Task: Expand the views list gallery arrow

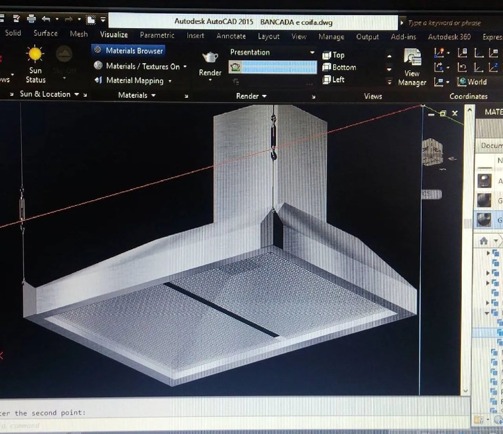Action: [x=389, y=82]
